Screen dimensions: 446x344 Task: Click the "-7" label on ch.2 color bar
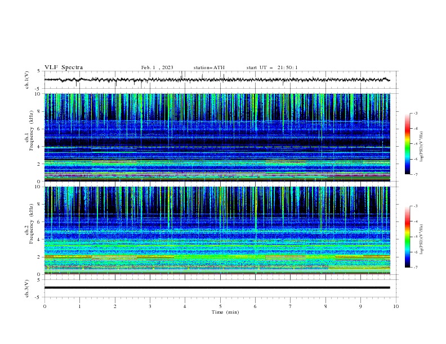coord(416,267)
